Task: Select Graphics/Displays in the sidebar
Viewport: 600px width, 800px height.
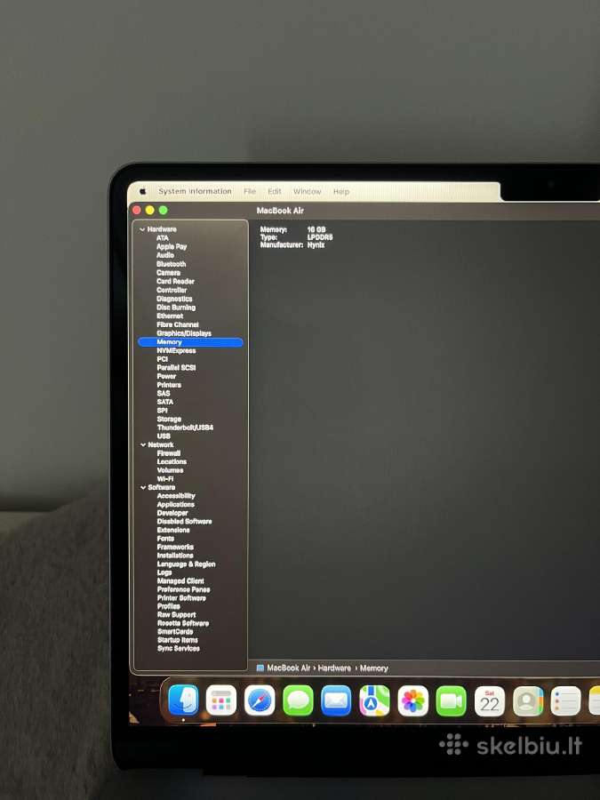Action: pos(184,333)
